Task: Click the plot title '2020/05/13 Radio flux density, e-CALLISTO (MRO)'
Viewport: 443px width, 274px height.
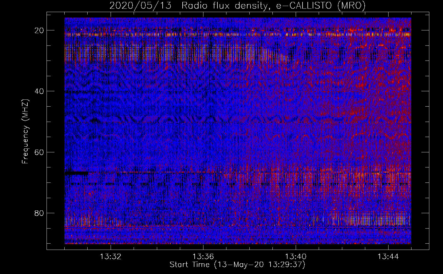Action: 237,5
